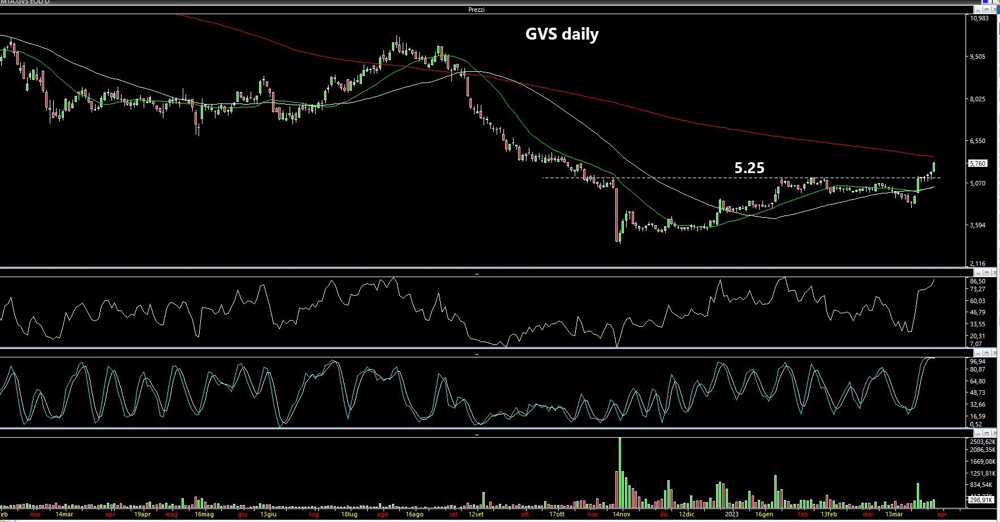Click the 16mag date on the time axis
The height and width of the screenshot is (522, 1000).
(204, 514)
